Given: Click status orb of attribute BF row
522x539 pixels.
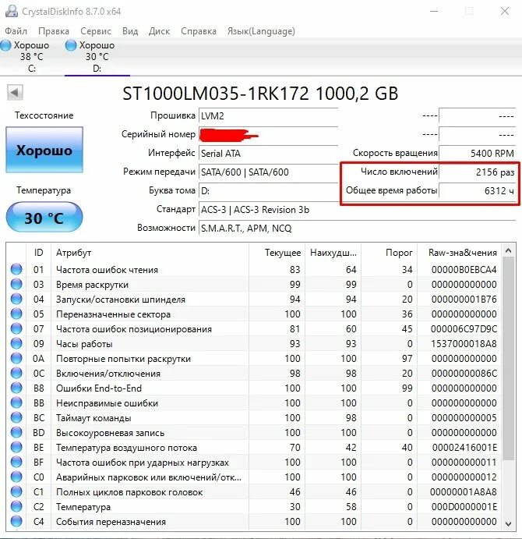Looking at the screenshot, I should (x=16, y=462).
